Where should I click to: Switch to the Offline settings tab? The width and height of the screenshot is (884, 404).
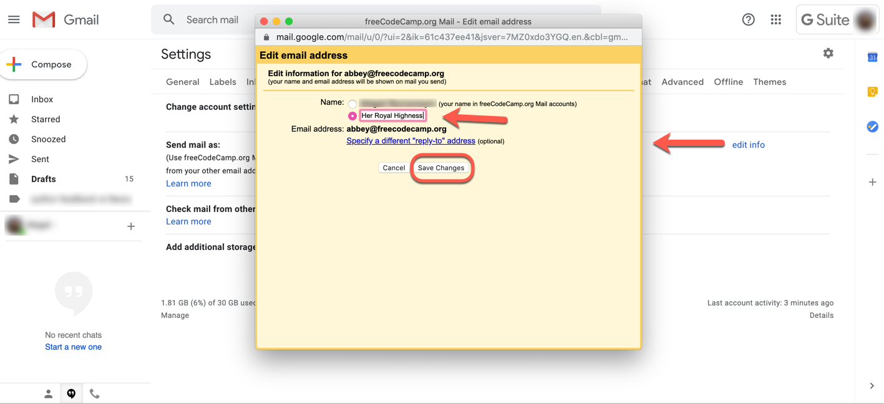pyautogui.click(x=729, y=82)
